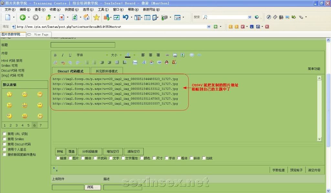Insert image icon in editor toolbar
Screen dimensions: 331x193
point(183,55)
